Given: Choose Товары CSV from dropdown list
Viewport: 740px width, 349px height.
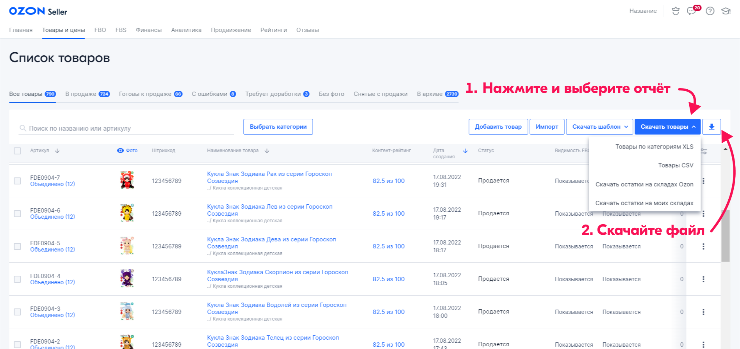Looking at the screenshot, I should click(x=676, y=165).
